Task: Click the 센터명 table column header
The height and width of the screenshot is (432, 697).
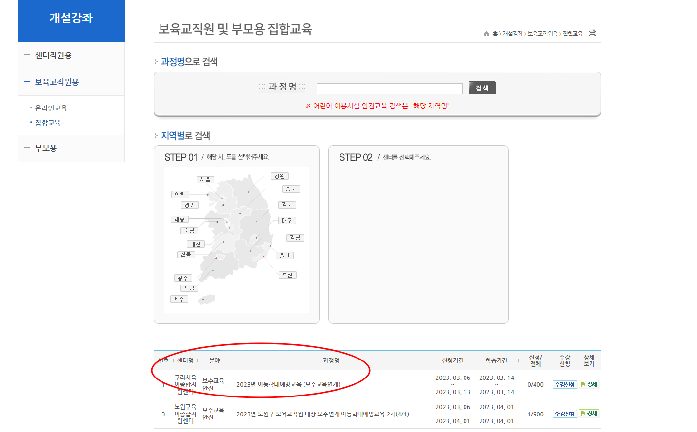Action: click(x=185, y=361)
